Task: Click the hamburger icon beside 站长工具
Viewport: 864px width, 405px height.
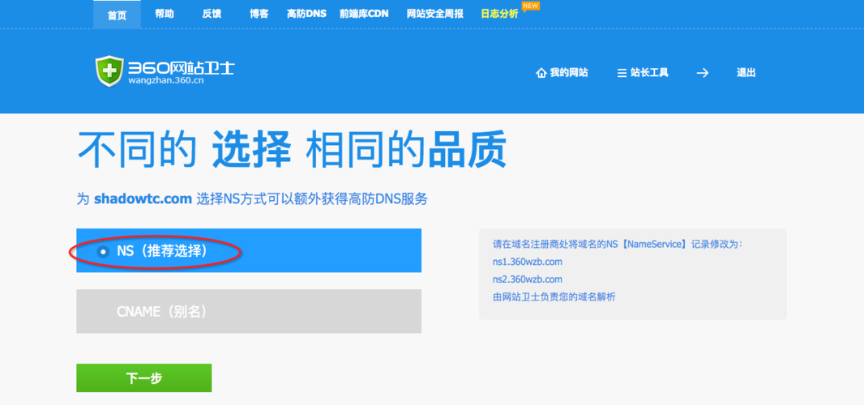Action: (622, 73)
